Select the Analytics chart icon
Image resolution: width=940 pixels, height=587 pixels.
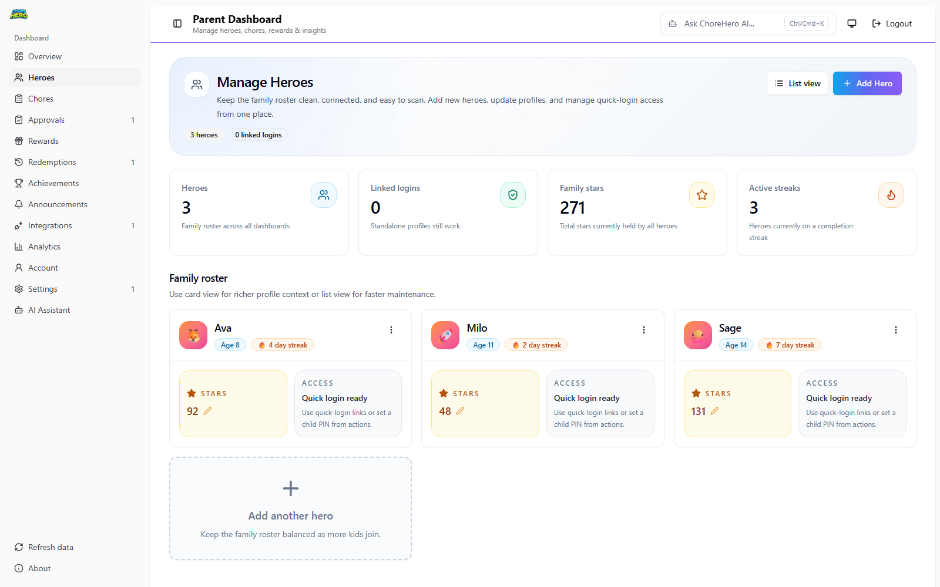pyautogui.click(x=19, y=246)
